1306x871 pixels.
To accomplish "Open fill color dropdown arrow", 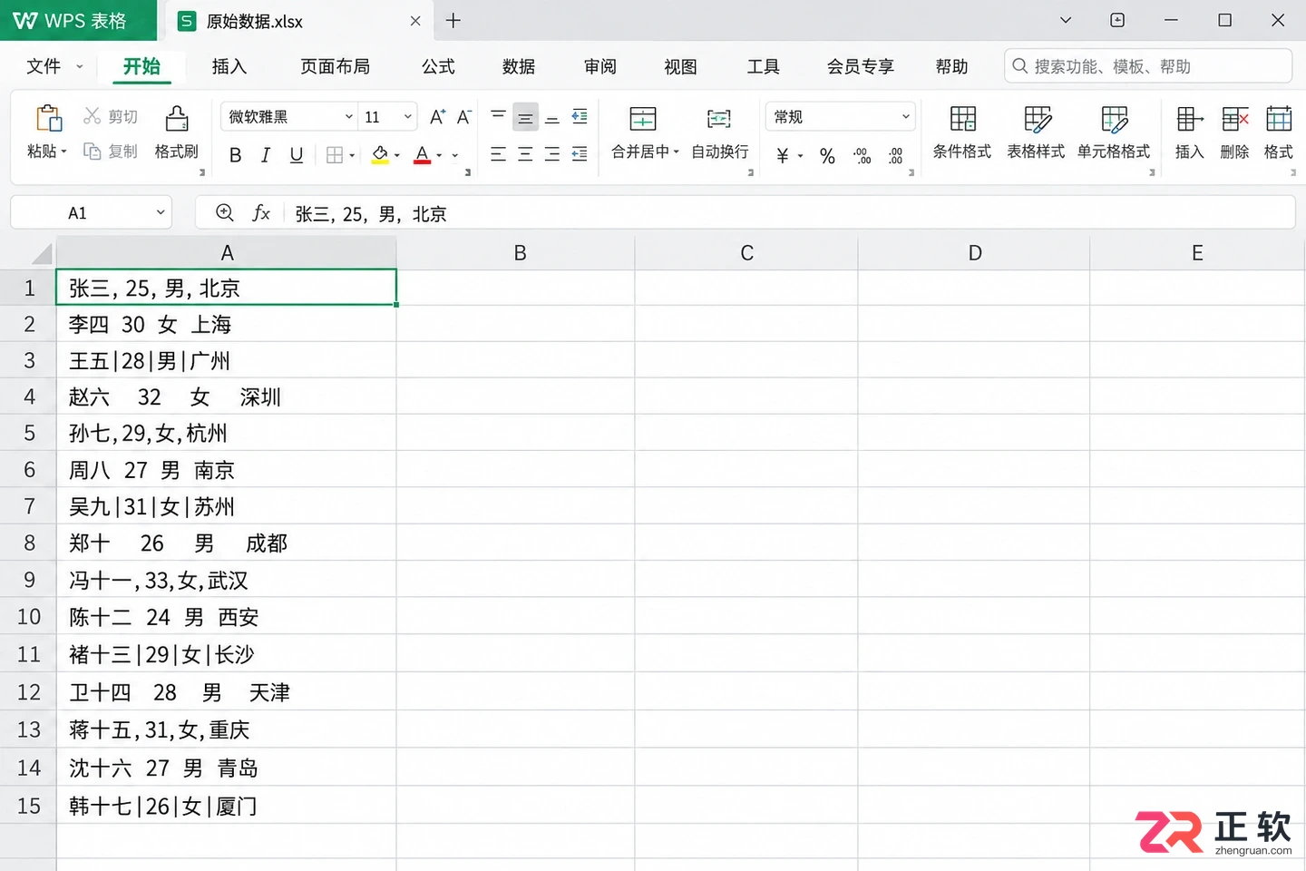I will 397,156.
